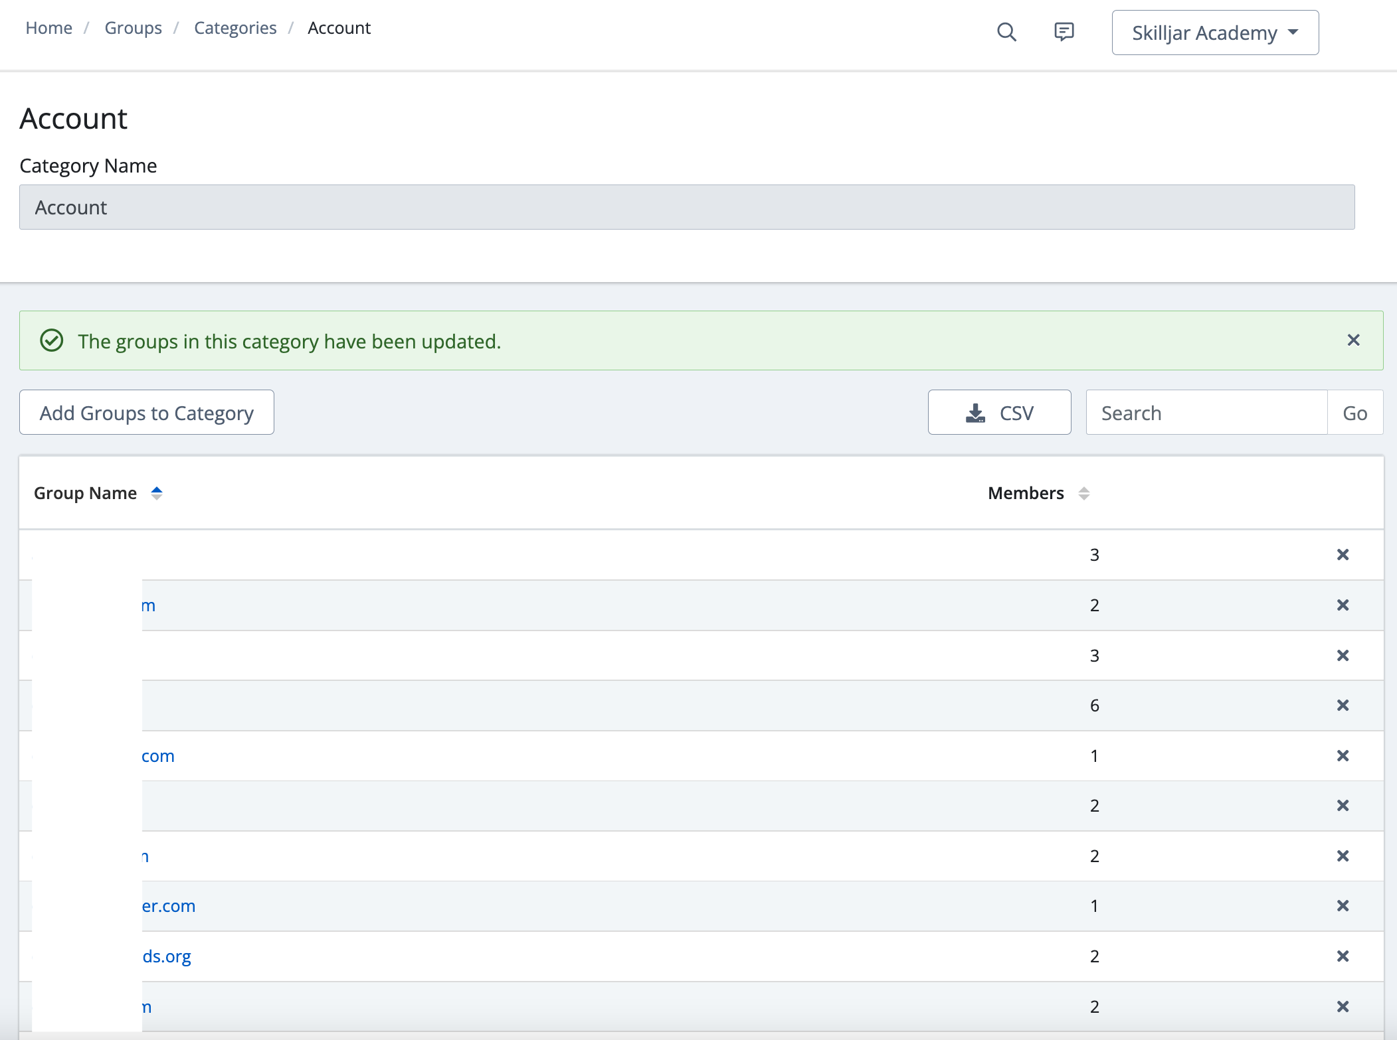Navigate to Groups breadcrumb
The image size is (1397, 1040).
click(x=133, y=28)
